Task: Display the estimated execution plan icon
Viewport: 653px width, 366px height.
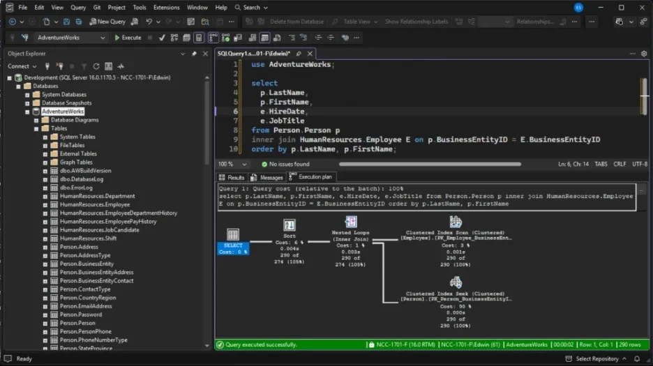Action: pos(174,38)
